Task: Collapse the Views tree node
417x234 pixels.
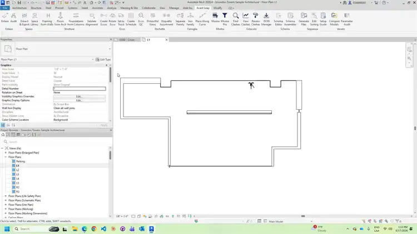Action: point(2,148)
